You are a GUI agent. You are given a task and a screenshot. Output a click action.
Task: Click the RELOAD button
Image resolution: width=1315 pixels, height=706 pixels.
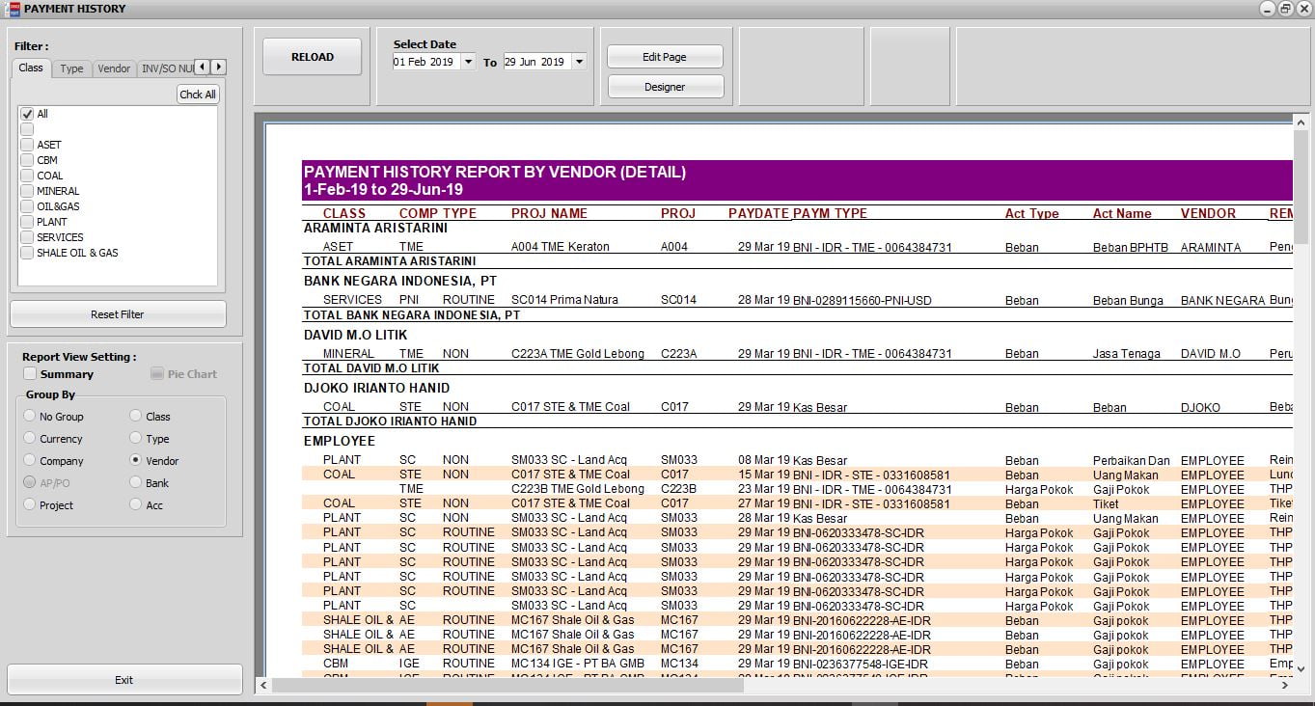click(313, 57)
